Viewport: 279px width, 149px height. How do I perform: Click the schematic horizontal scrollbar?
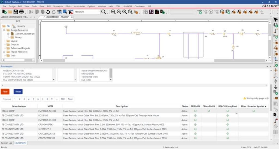tap(140, 61)
